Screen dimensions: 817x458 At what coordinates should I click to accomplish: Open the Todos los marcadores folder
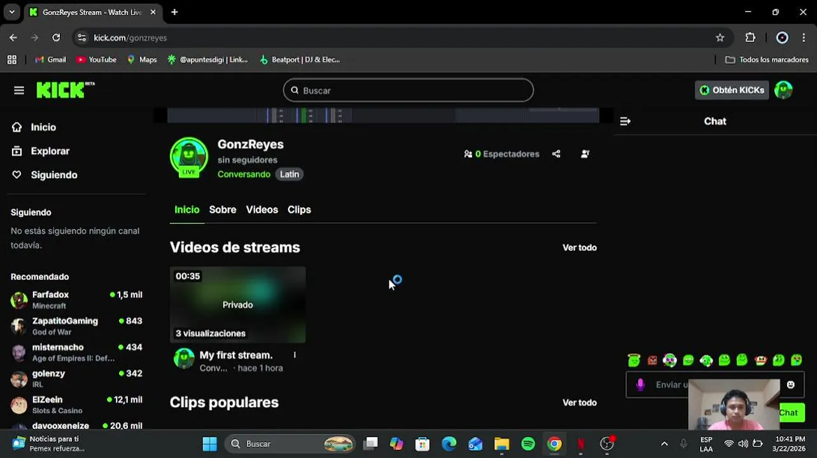click(x=767, y=60)
